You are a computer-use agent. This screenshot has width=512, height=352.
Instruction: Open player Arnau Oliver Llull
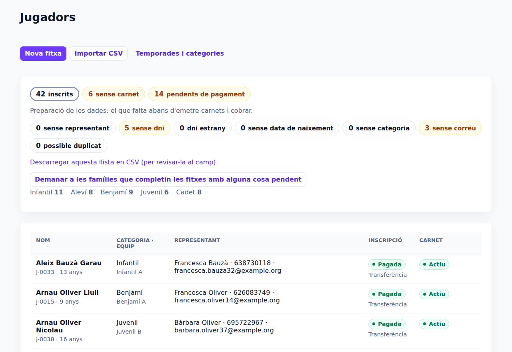(x=67, y=292)
